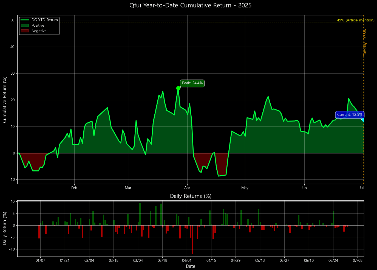This screenshot has width=377, height=270.
Task: Click the chart title 'Qfui Year-to-Date Cumulative Return'
Action: coord(190,5)
